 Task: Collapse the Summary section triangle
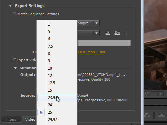tap(15, 68)
